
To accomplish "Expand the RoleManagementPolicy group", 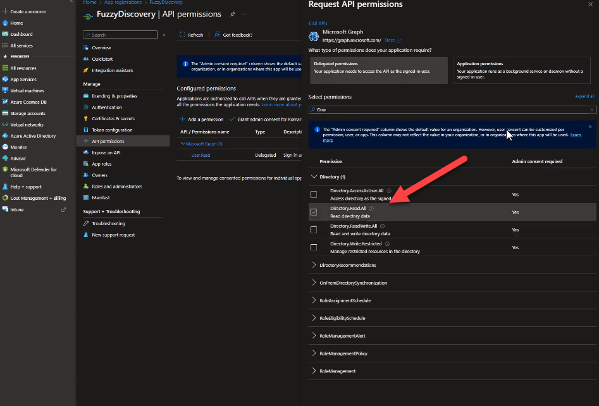I will click(x=314, y=354).
